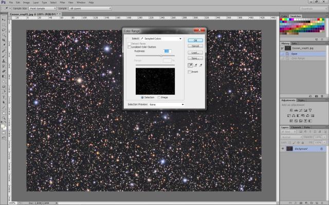Click the Fuzziness slider handle

pos(161,55)
